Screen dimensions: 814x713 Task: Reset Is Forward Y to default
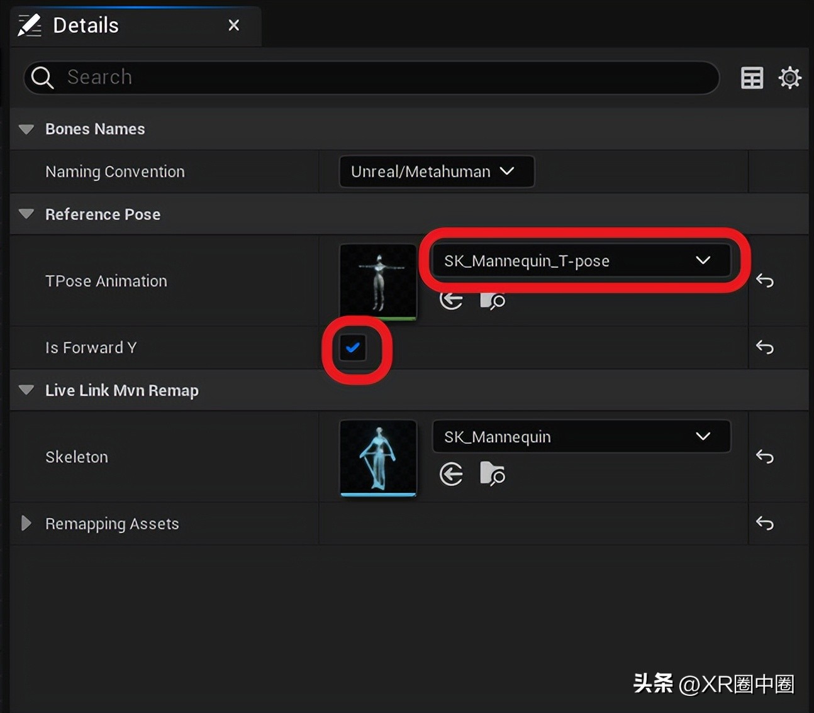[764, 347]
